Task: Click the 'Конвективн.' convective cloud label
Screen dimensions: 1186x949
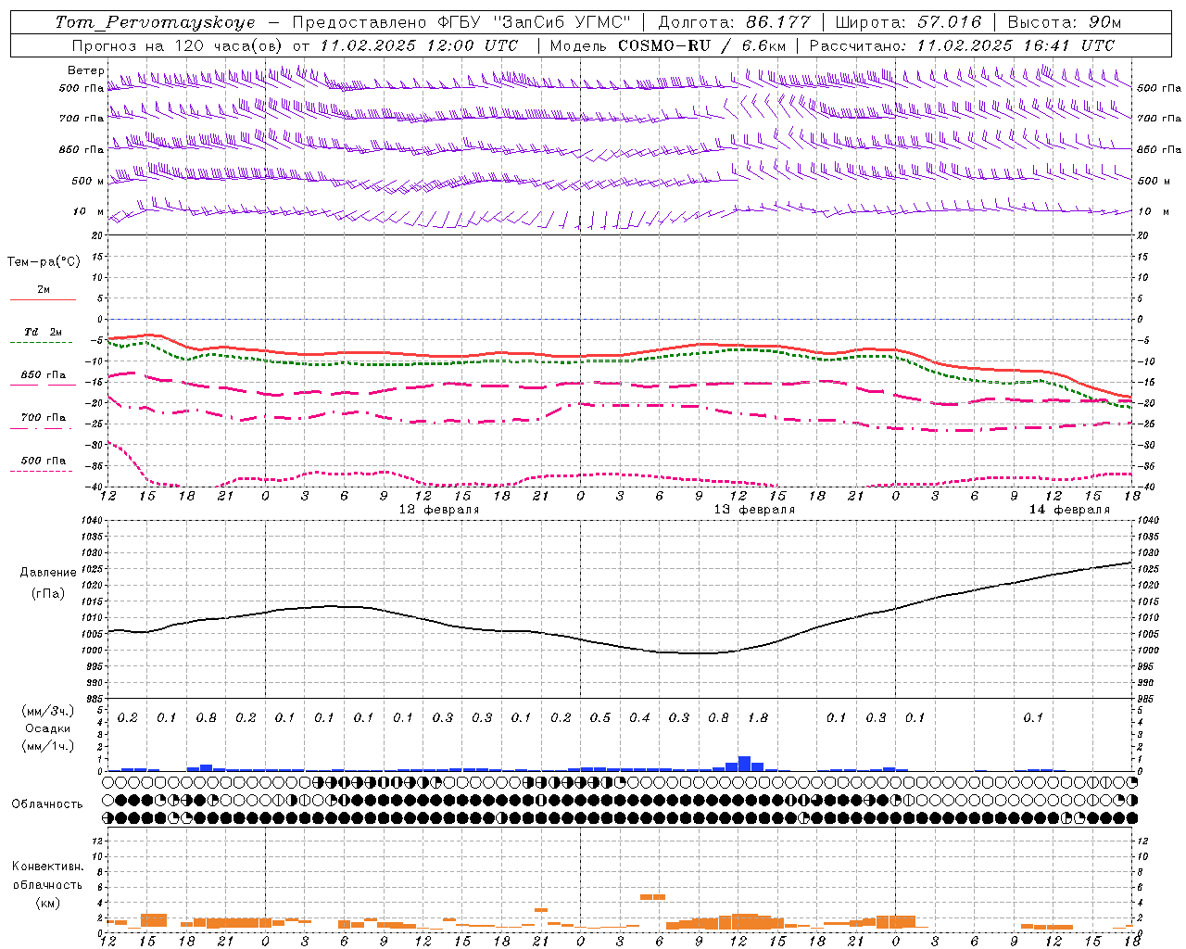Action: pyautogui.click(x=47, y=867)
